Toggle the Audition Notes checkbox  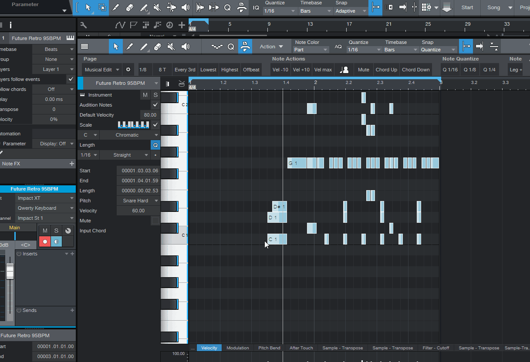coord(155,105)
